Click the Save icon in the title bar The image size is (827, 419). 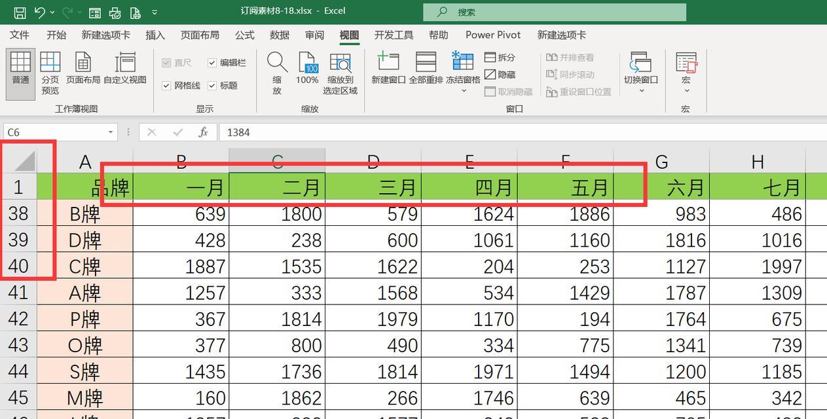(20, 12)
